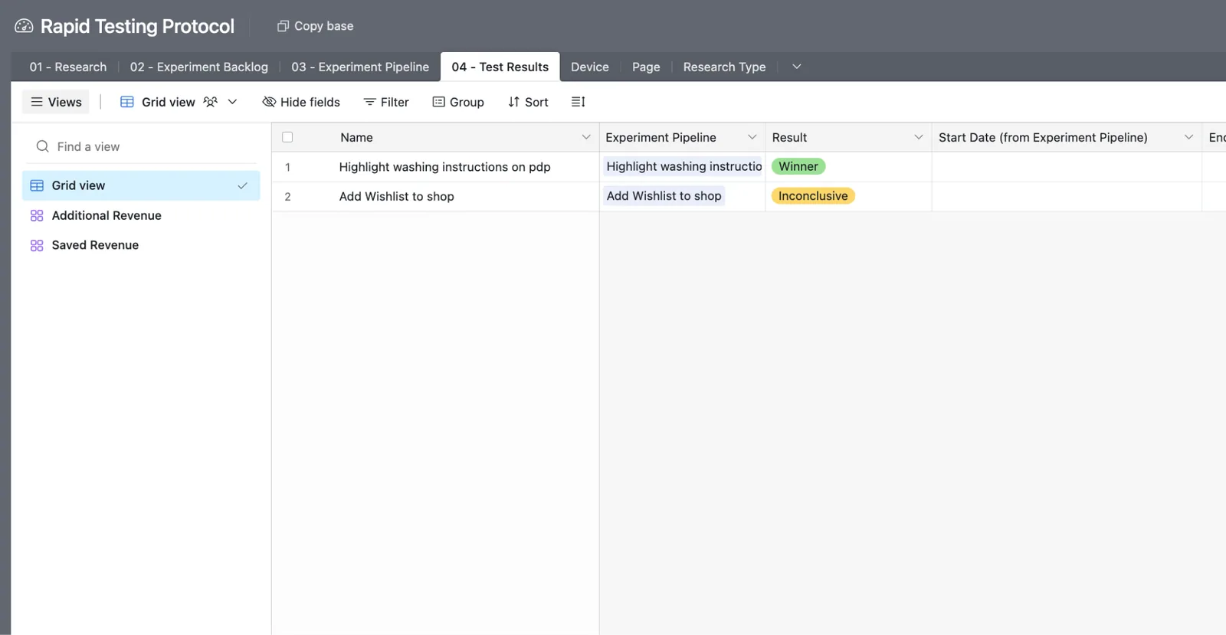Click the Group button label
Image resolution: width=1226 pixels, height=635 pixels.
click(467, 102)
